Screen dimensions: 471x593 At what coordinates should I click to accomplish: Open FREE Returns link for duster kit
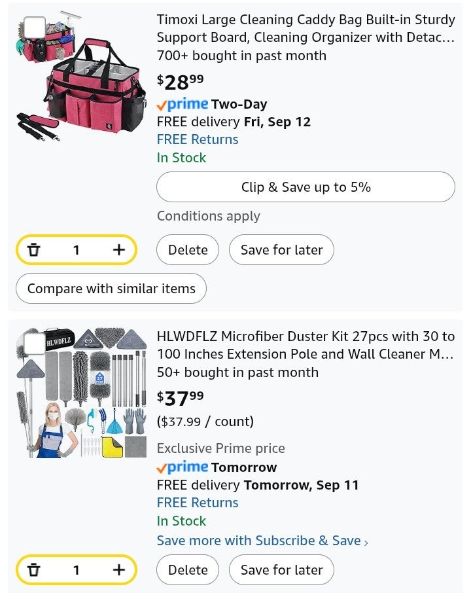click(x=198, y=503)
